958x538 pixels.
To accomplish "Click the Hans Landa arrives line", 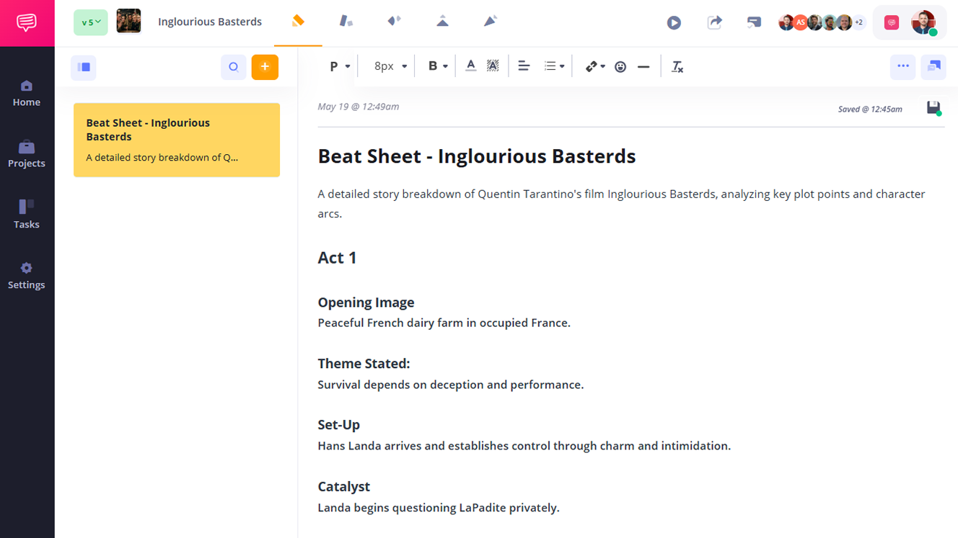I will coord(524,446).
